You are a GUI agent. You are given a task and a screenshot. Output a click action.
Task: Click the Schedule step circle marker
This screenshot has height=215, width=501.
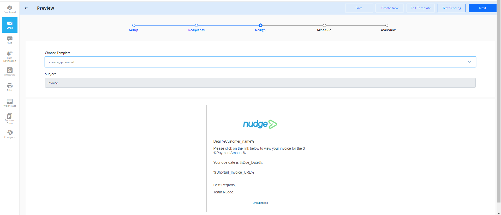(324, 26)
